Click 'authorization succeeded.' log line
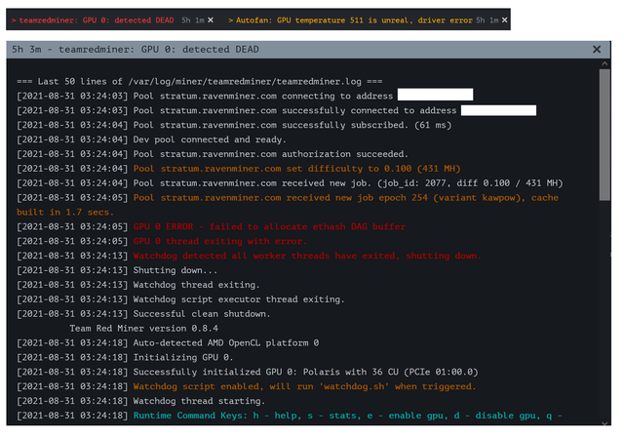Screen dimensions: 624x437 (213, 154)
